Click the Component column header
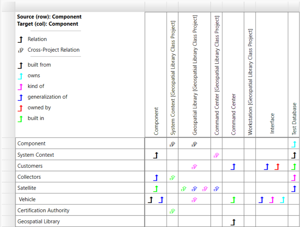The height and width of the screenshot is (227, 300). [x=156, y=75]
